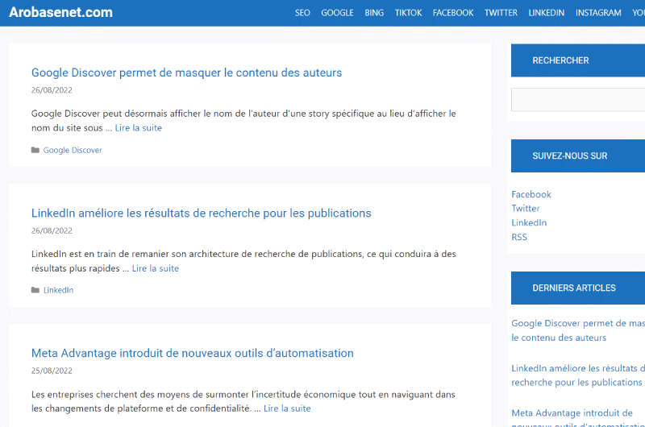Click the folder icon beside LinkedIn category
The width and height of the screenshot is (645, 427).
coord(35,290)
